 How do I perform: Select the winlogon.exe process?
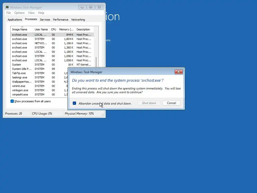click(39, 90)
